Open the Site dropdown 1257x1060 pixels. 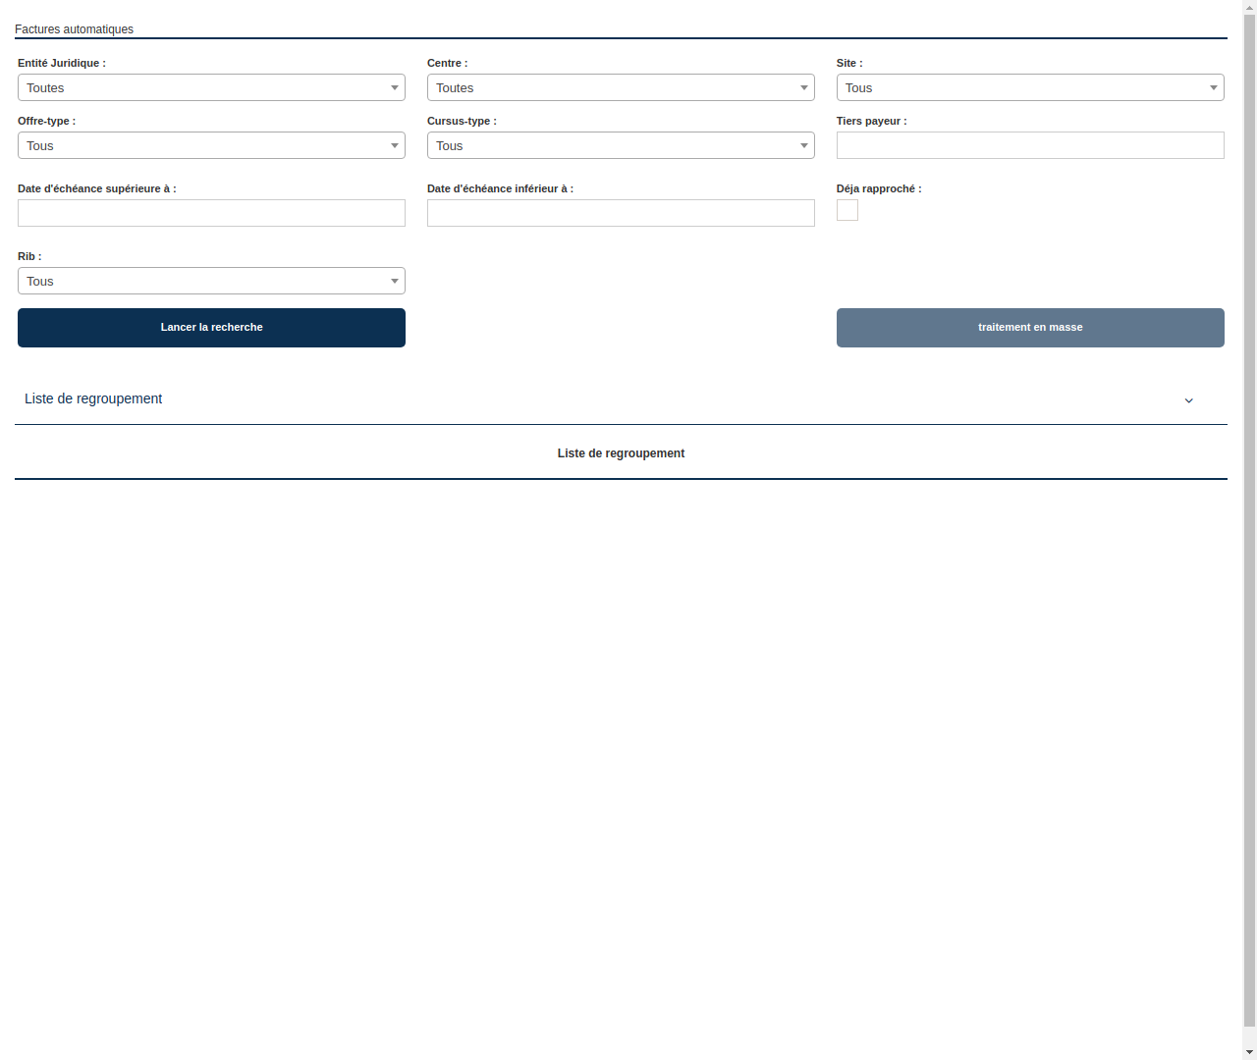(x=1030, y=87)
